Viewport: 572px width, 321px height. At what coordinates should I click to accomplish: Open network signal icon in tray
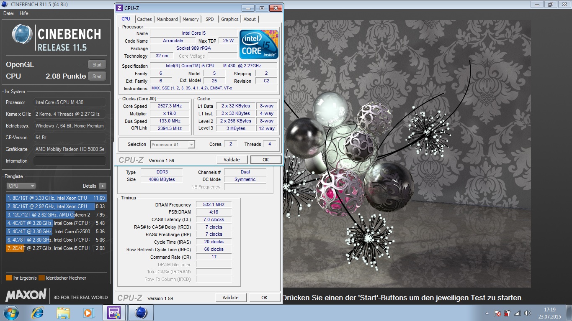click(x=518, y=313)
